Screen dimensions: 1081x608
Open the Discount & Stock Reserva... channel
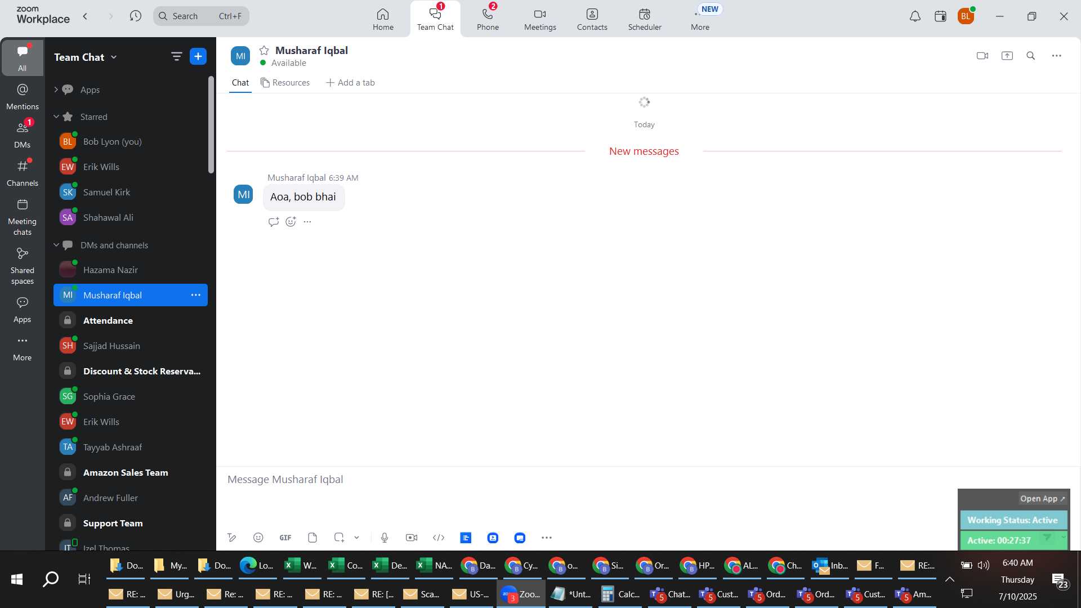pyautogui.click(x=130, y=372)
